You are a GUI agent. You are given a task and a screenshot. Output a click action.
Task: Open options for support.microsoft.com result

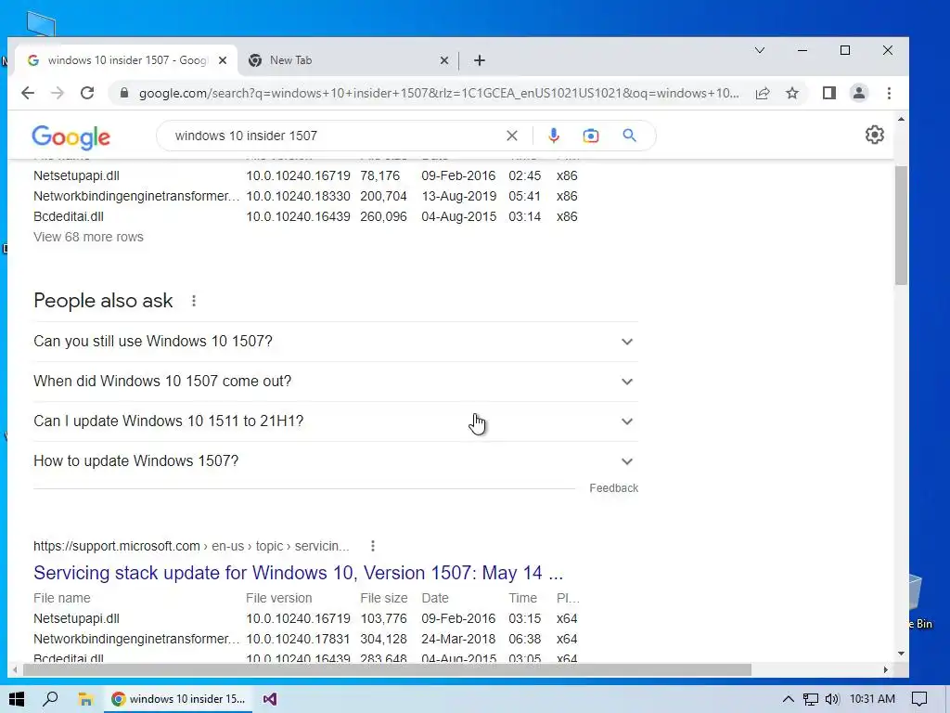(373, 546)
